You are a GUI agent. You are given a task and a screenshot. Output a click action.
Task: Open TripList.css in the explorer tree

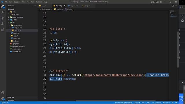tap(18, 28)
